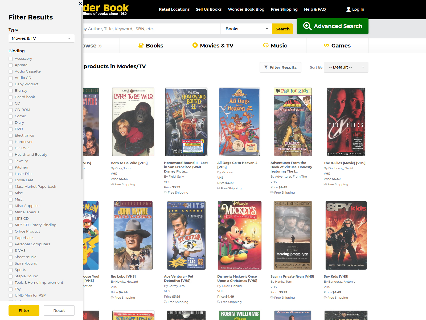Check the Blu-ray binding checkbox

(x=11, y=91)
